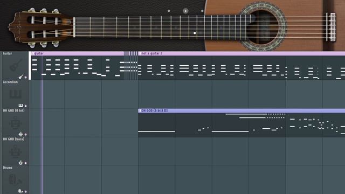Select the Accordion track's large keyboard icon
Viewport: 345px width, 194px height.
16,94
